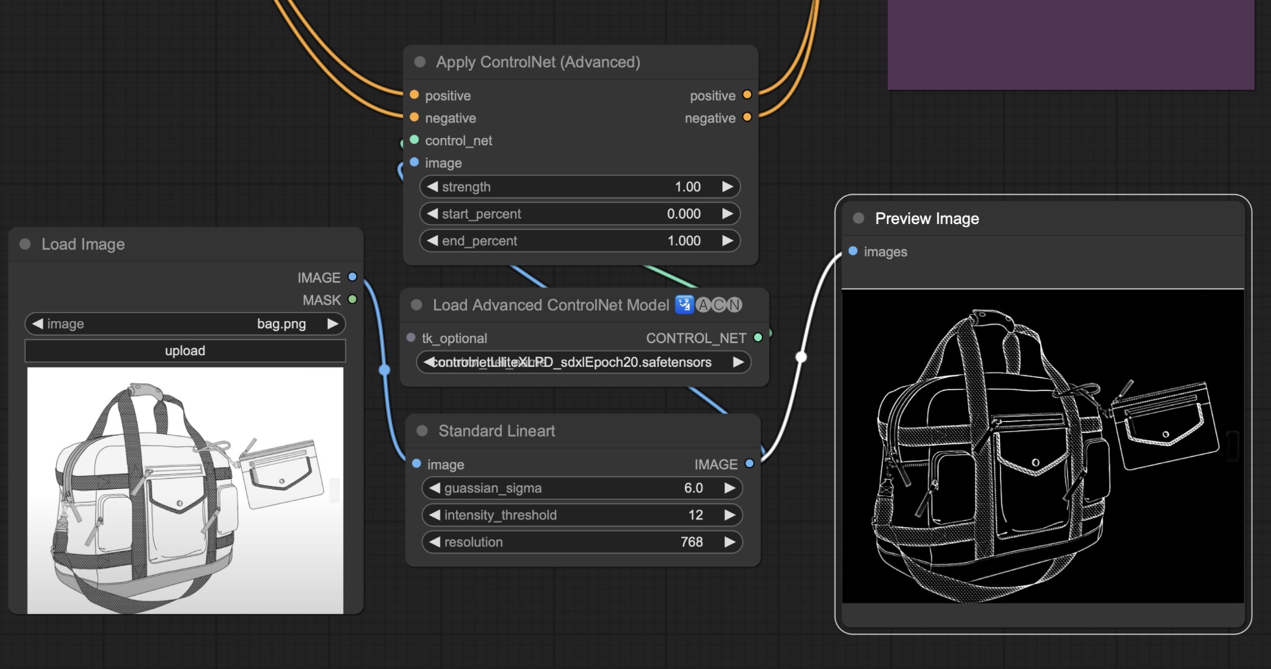The height and width of the screenshot is (669, 1271).
Task: Click the white reroute dot on the wire to Preview Image
Action: click(x=802, y=357)
